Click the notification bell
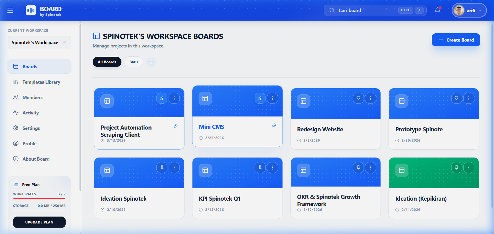The height and width of the screenshot is (234, 494). 437,10
